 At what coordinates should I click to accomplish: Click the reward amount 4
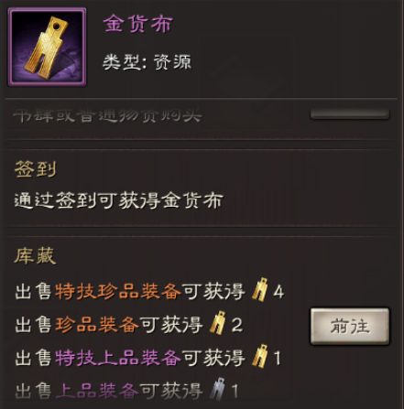(278, 292)
